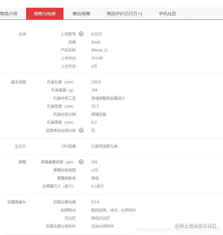The width and height of the screenshot is (223, 235).
Task: Click the screen type value LCD
Action: 95,170
